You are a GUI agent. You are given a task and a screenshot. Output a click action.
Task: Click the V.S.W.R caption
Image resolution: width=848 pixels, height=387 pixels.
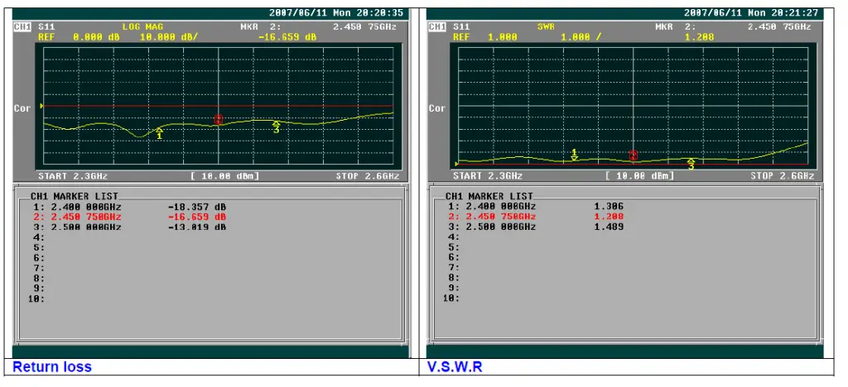[x=455, y=367]
